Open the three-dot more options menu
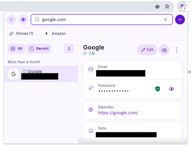The image size is (191, 150). (177, 50)
